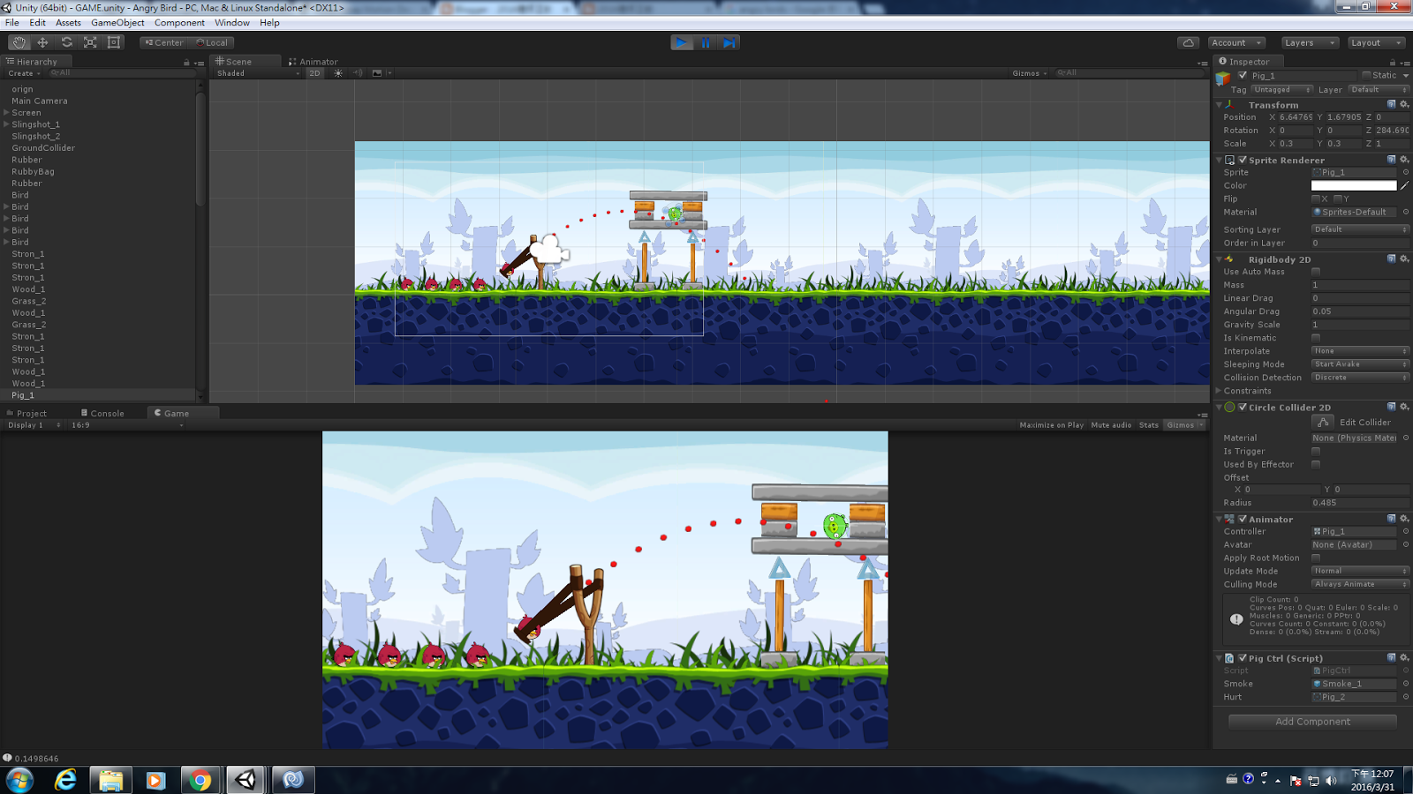Open Chrome from taskbar
The image size is (1413, 794).
[x=200, y=780]
